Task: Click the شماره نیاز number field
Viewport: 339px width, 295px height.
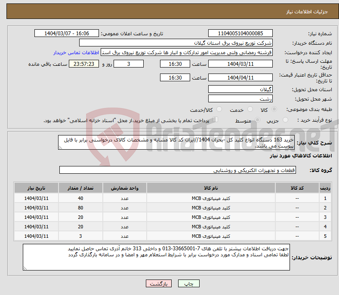Action: point(240,34)
